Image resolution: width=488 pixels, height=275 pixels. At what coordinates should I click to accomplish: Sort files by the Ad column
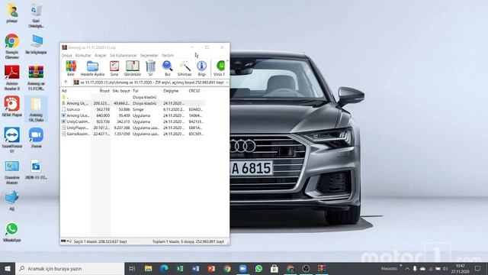(x=75, y=91)
